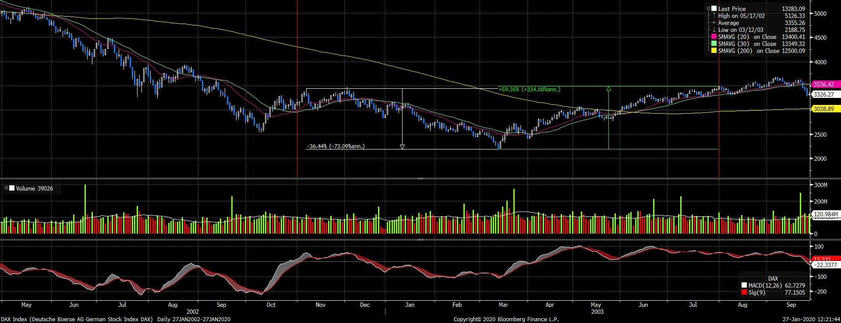Click the 120.984M volume axis tag
Viewport: 841px width, 323px height.
pos(825,214)
